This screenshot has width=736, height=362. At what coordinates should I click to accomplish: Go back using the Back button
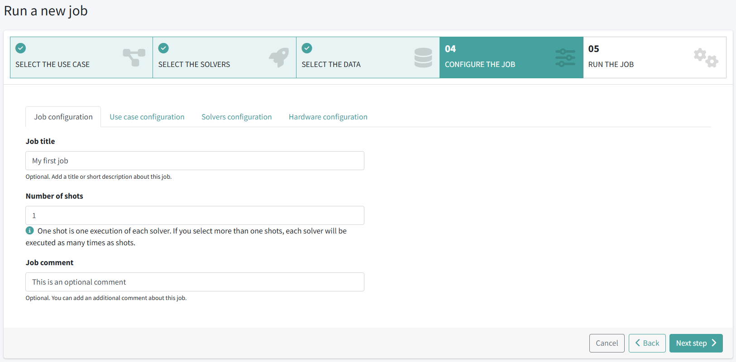(647, 343)
